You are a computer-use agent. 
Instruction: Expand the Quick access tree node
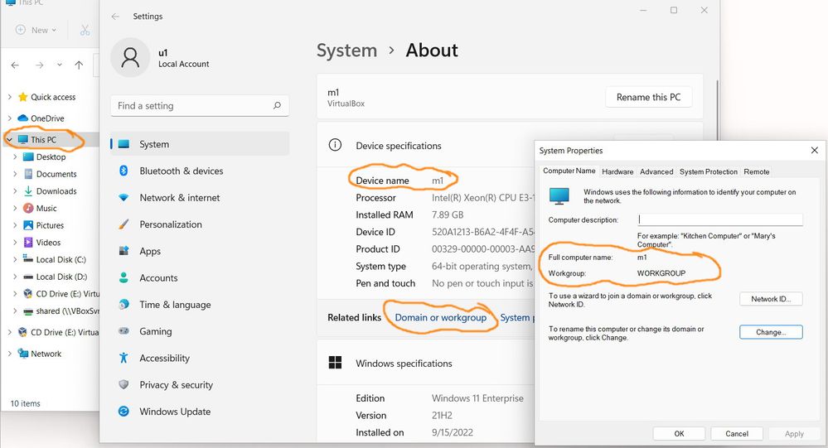click(x=9, y=97)
